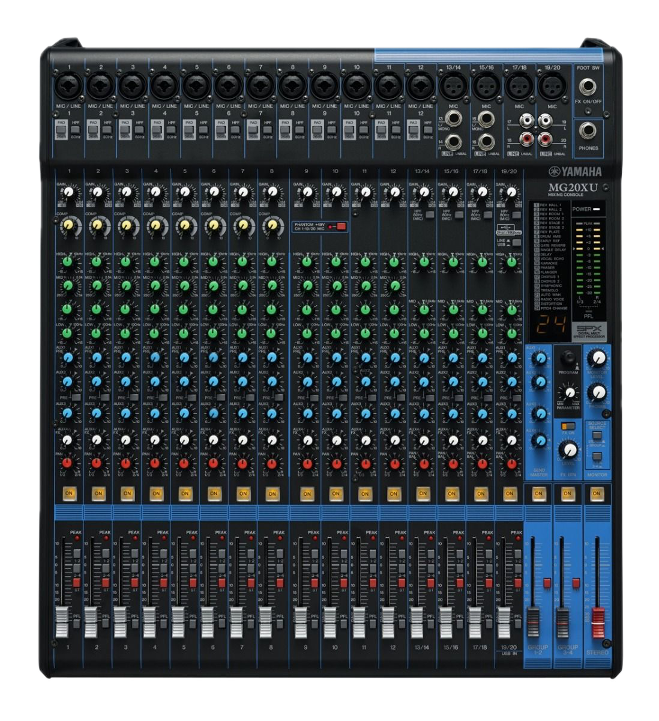The width and height of the screenshot is (659, 721).
Task: Click the FOOT SW jack
Action: click(588, 85)
